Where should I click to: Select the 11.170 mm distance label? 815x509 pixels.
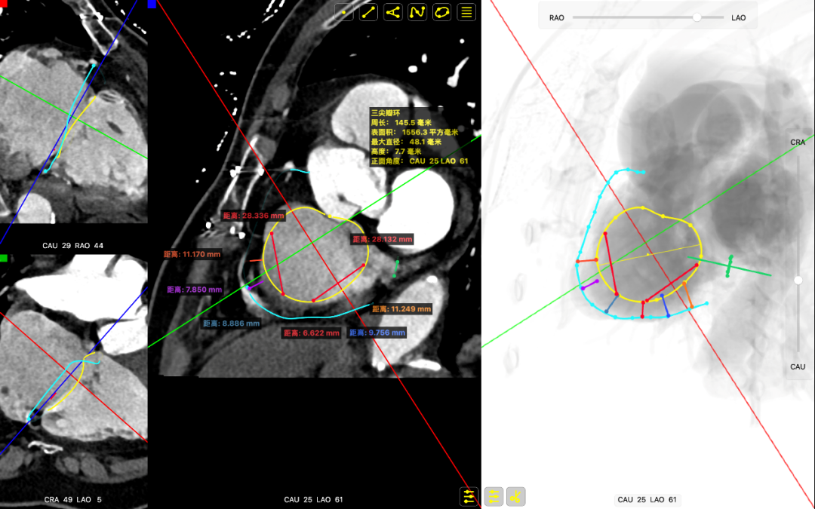(192, 254)
